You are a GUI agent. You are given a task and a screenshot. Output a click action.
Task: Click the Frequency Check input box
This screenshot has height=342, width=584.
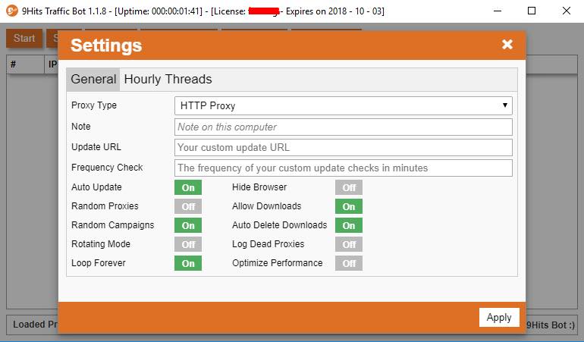pyautogui.click(x=344, y=168)
